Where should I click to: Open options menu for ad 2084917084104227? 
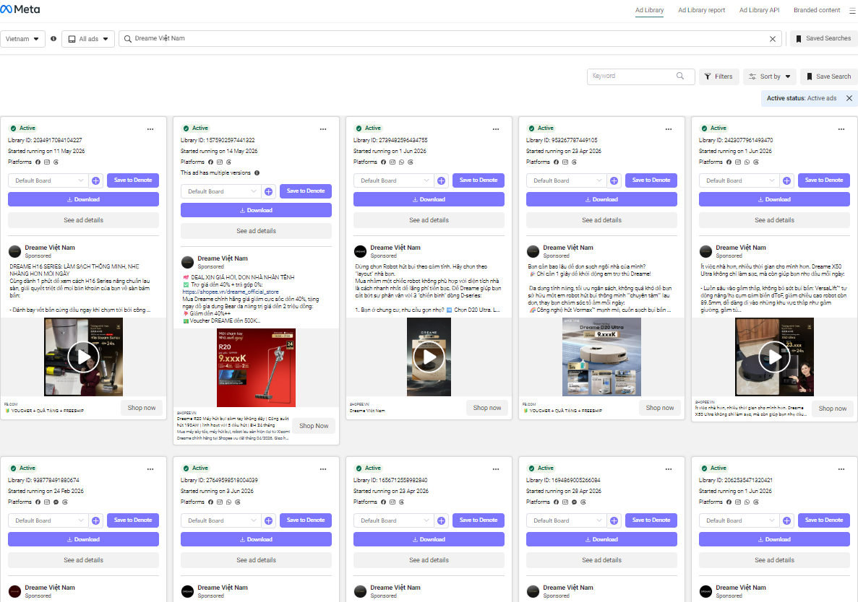[x=150, y=129]
